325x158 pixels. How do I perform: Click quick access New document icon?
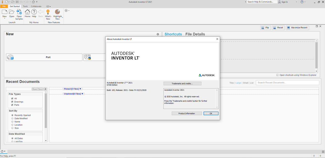point(7,2)
